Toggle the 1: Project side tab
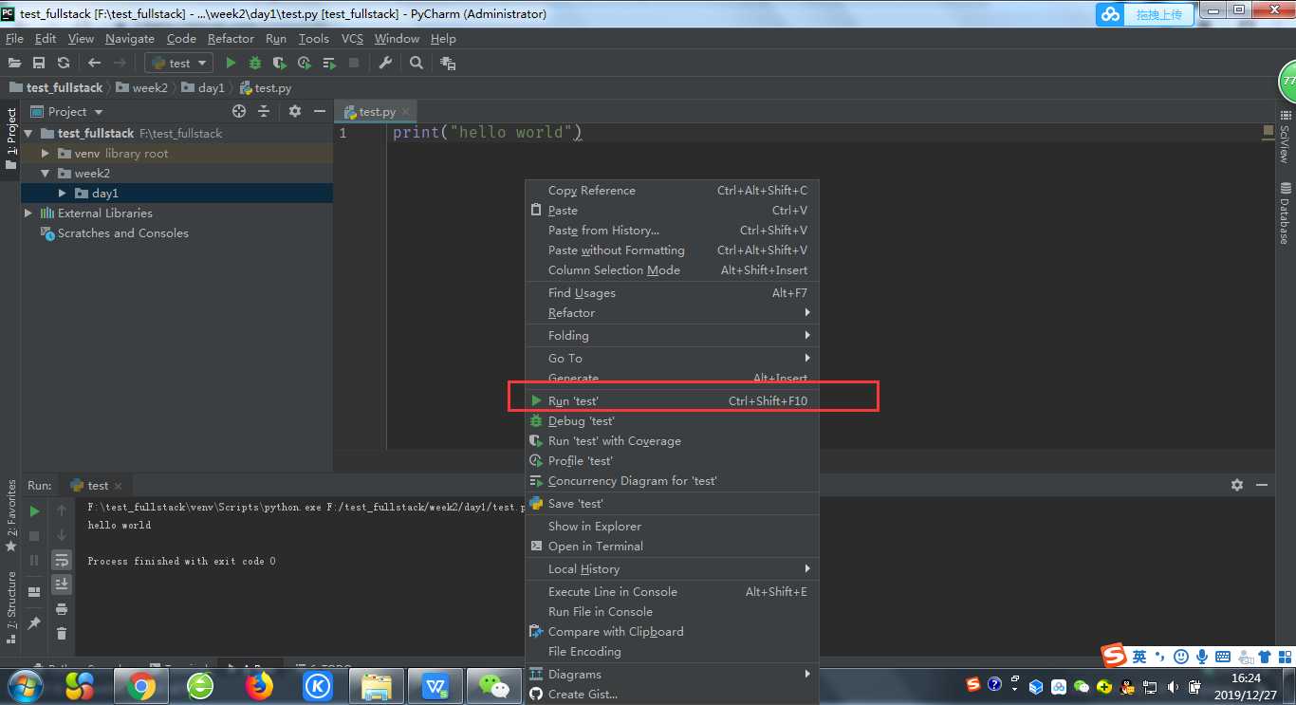The image size is (1296, 705). click(10, 139)
